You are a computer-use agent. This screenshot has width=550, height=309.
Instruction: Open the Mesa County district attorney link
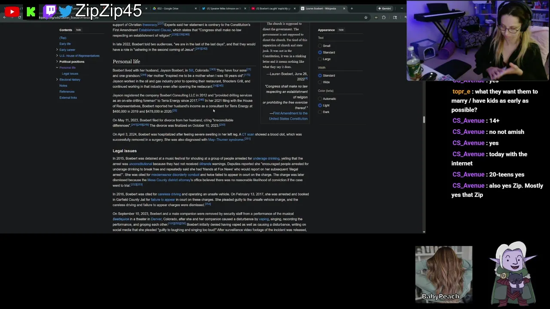(169, 180)
